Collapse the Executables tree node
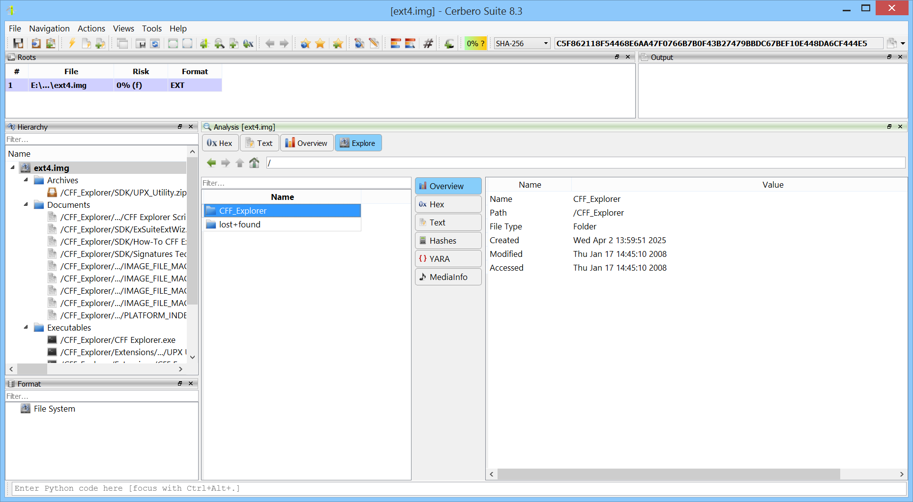 click(x=26, y=327)
